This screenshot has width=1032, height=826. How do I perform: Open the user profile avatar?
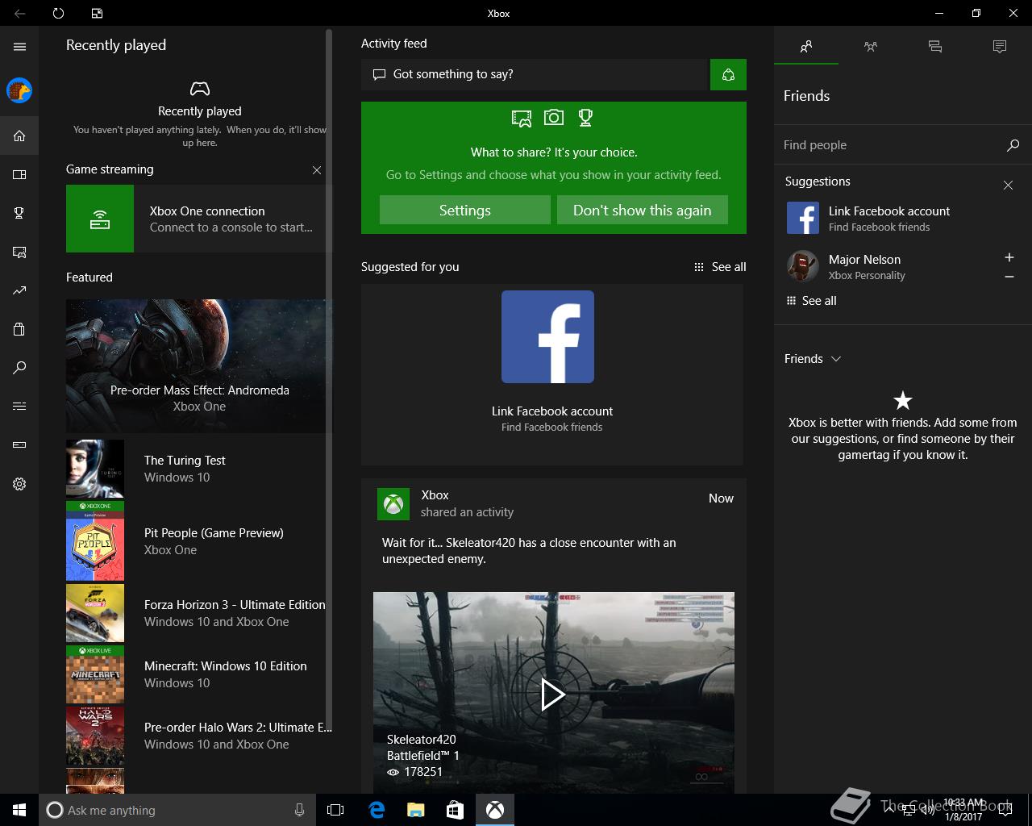pos(19,90)
